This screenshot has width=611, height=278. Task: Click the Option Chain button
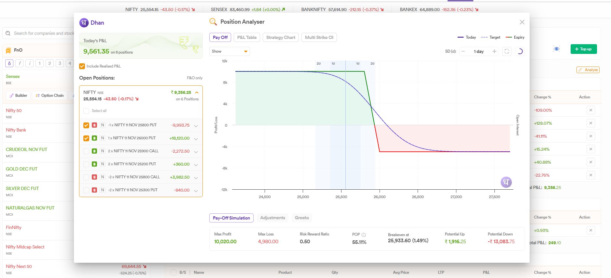(x=49, y=95)
